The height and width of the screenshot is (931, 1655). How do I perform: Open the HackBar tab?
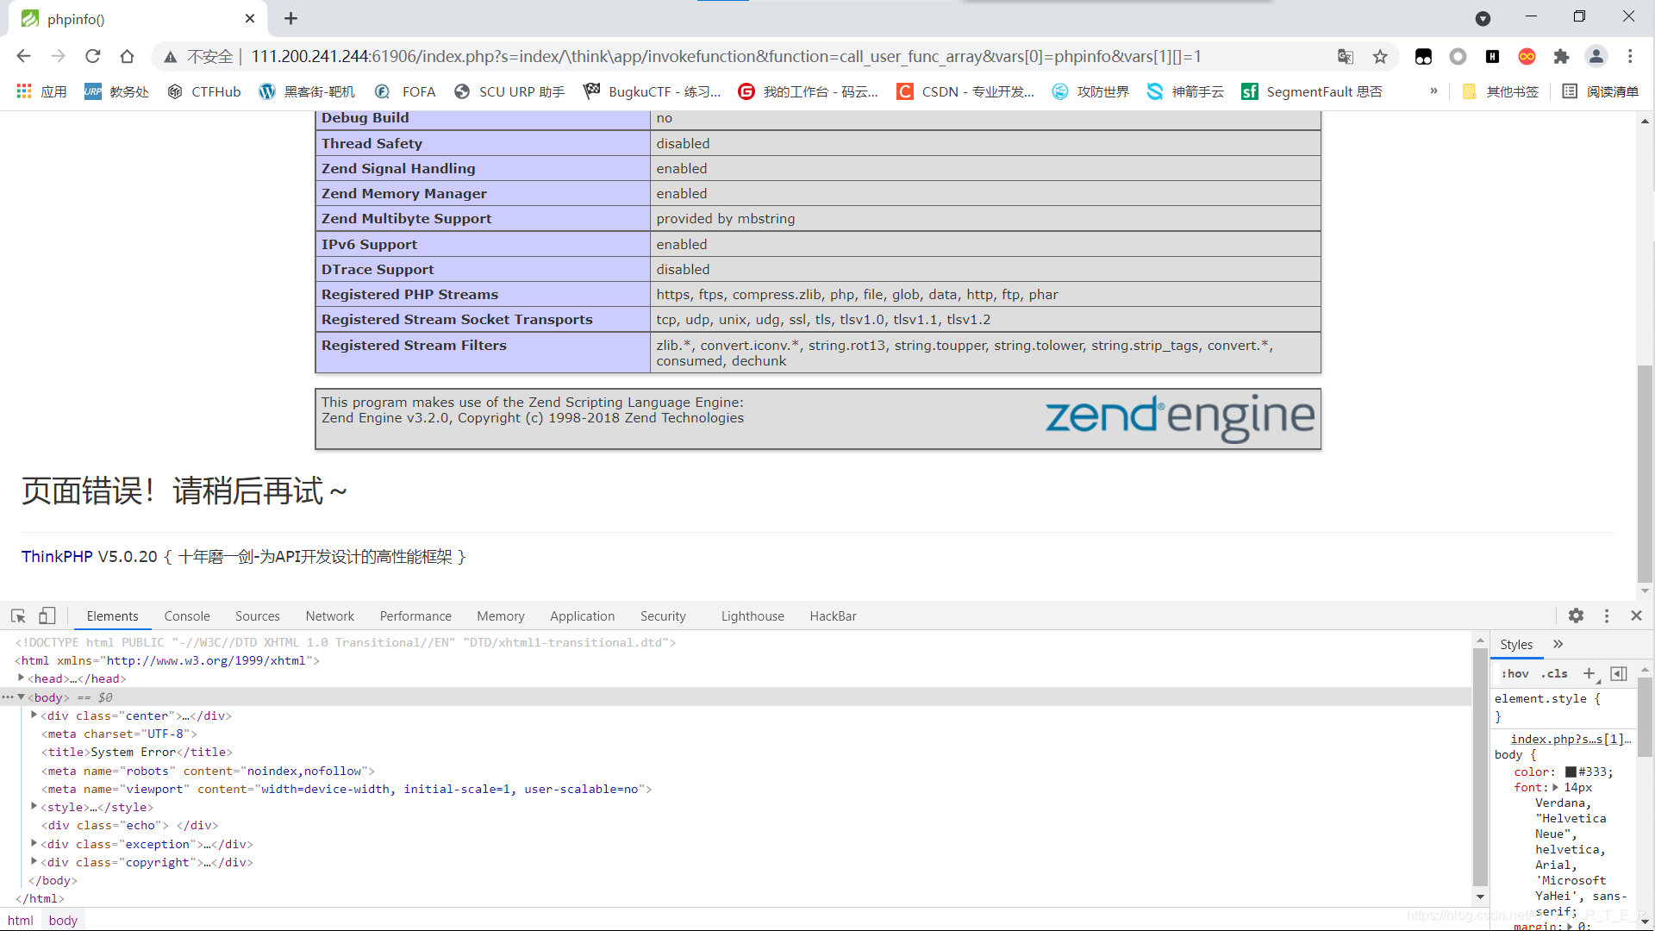pyautogui.click(x=833, y=616)
